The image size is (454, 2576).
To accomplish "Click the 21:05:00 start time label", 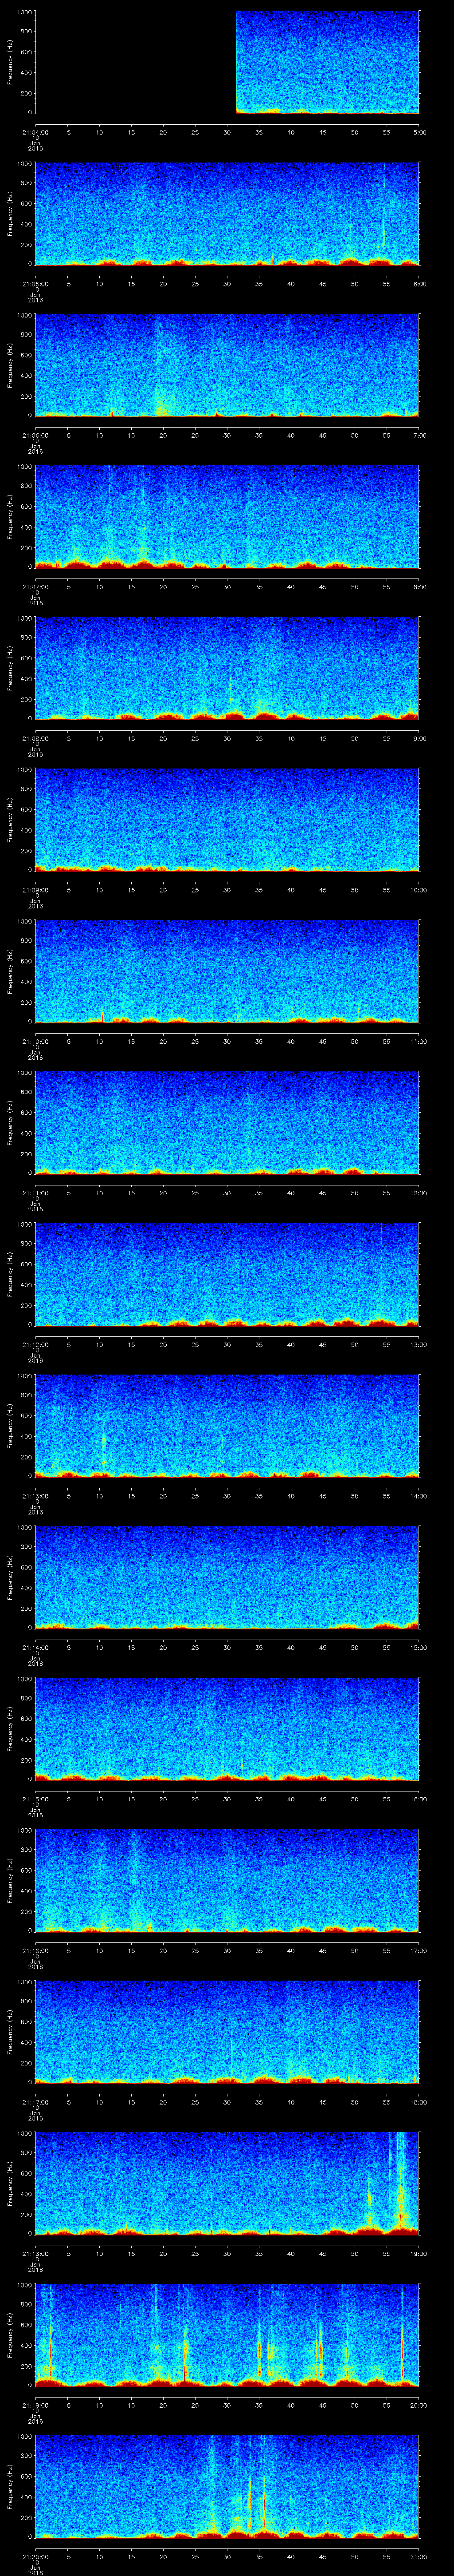I will coord(35,284).
